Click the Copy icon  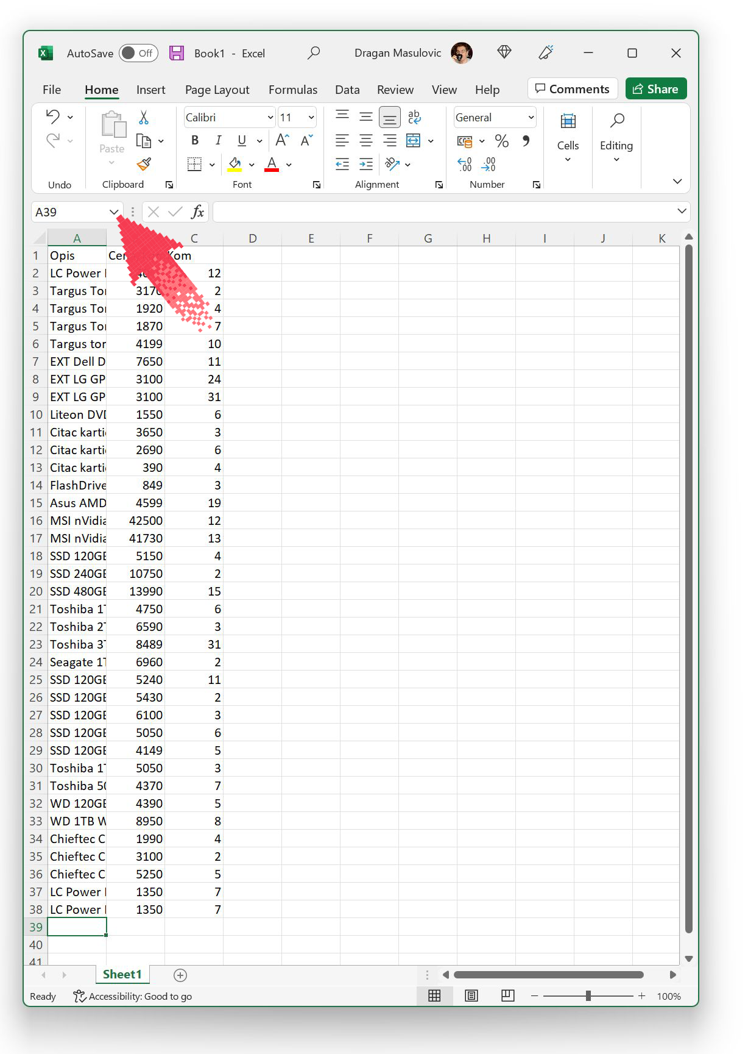pyautogui.click(x=144, y=141)
